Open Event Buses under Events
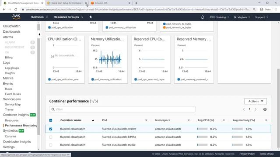 tap(13, 94)
